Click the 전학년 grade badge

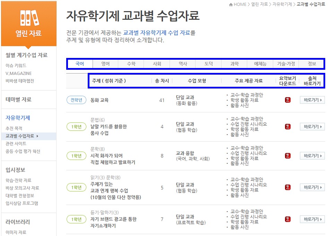(76, 100)
